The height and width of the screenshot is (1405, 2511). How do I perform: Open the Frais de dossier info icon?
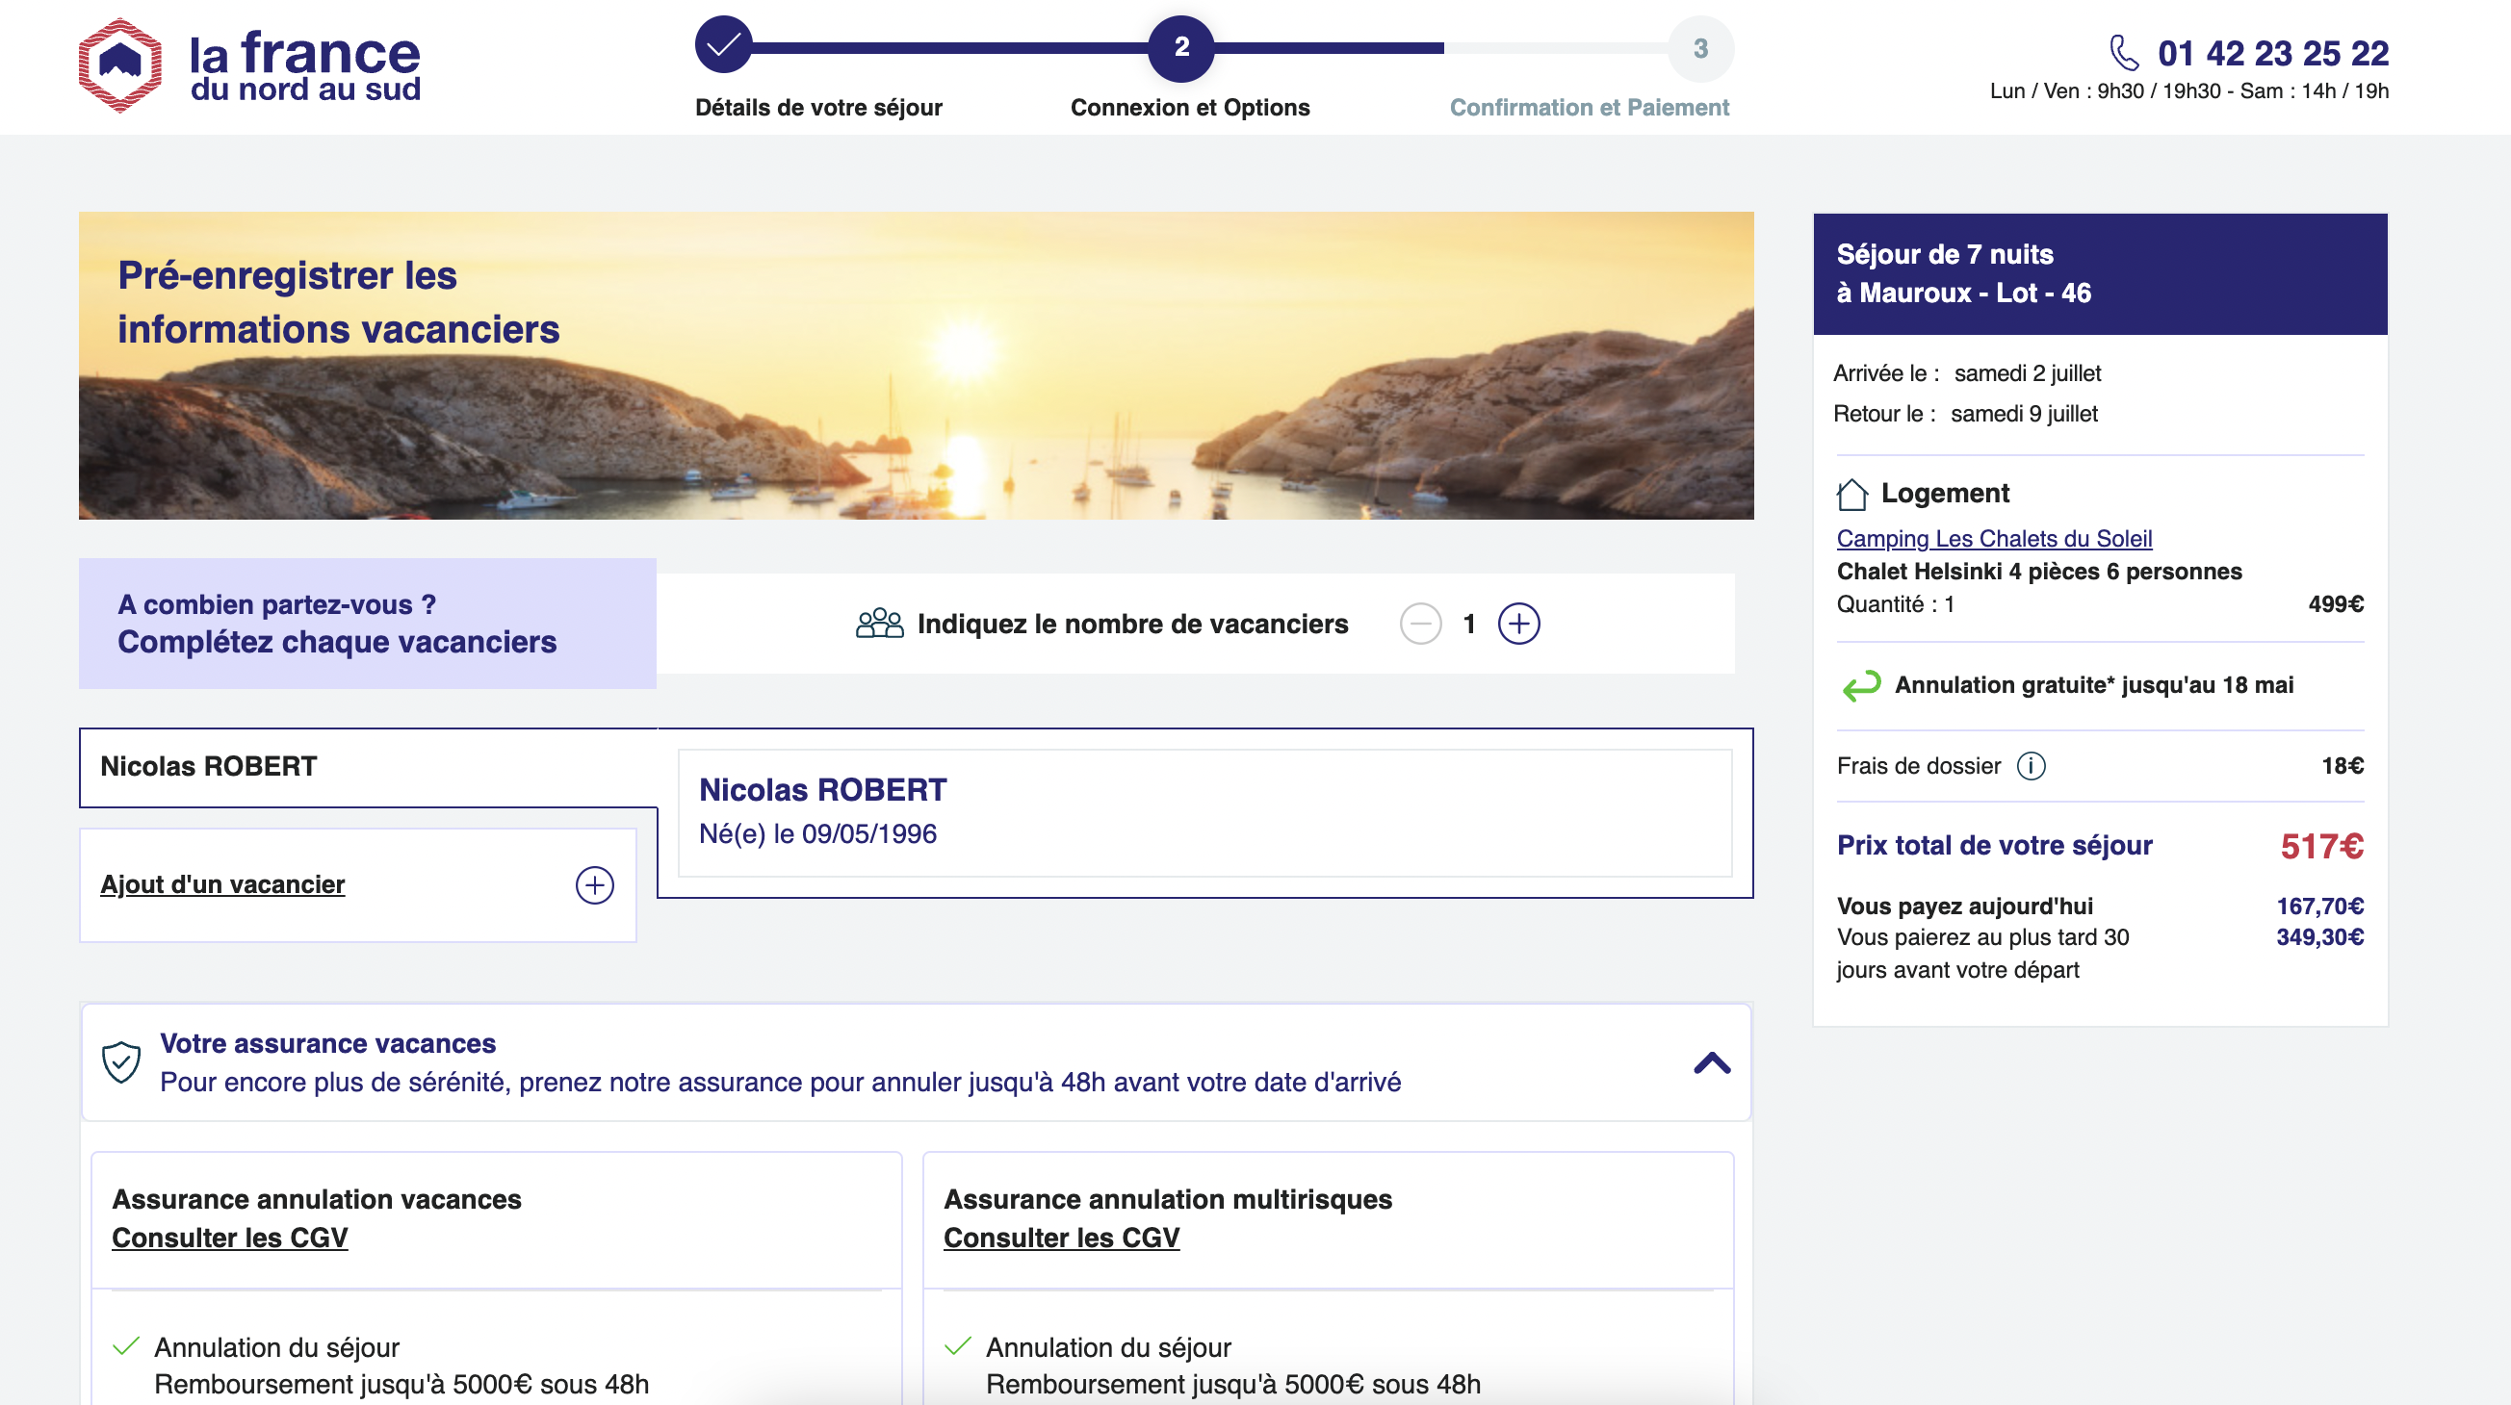(x=2031, y=766)
